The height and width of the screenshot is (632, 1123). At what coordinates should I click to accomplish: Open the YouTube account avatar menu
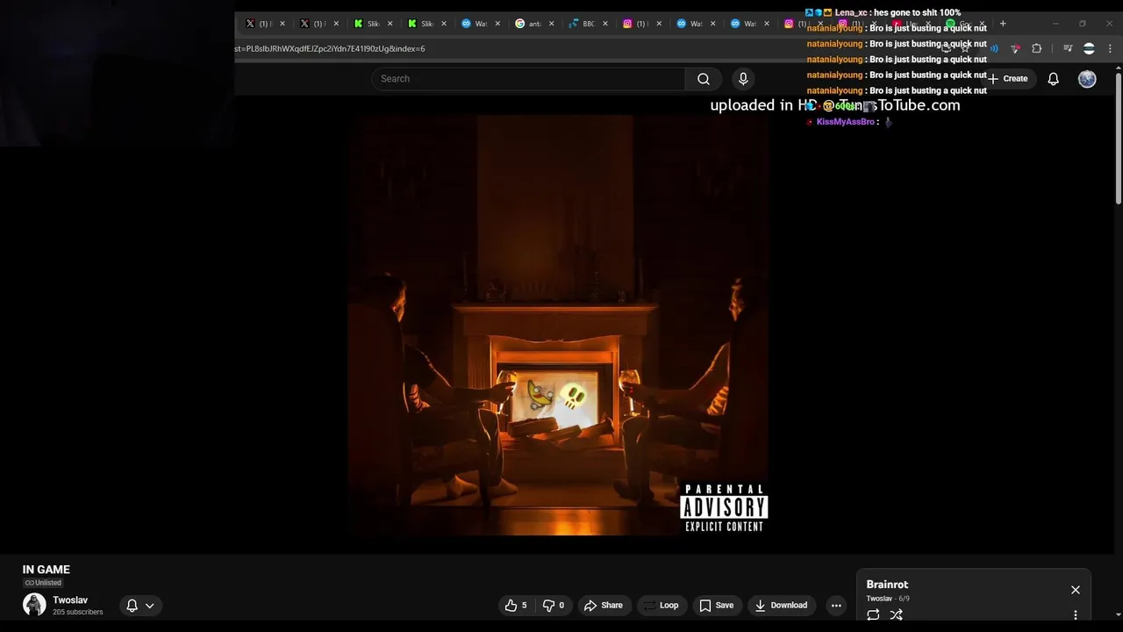(x=1087, y=79)
